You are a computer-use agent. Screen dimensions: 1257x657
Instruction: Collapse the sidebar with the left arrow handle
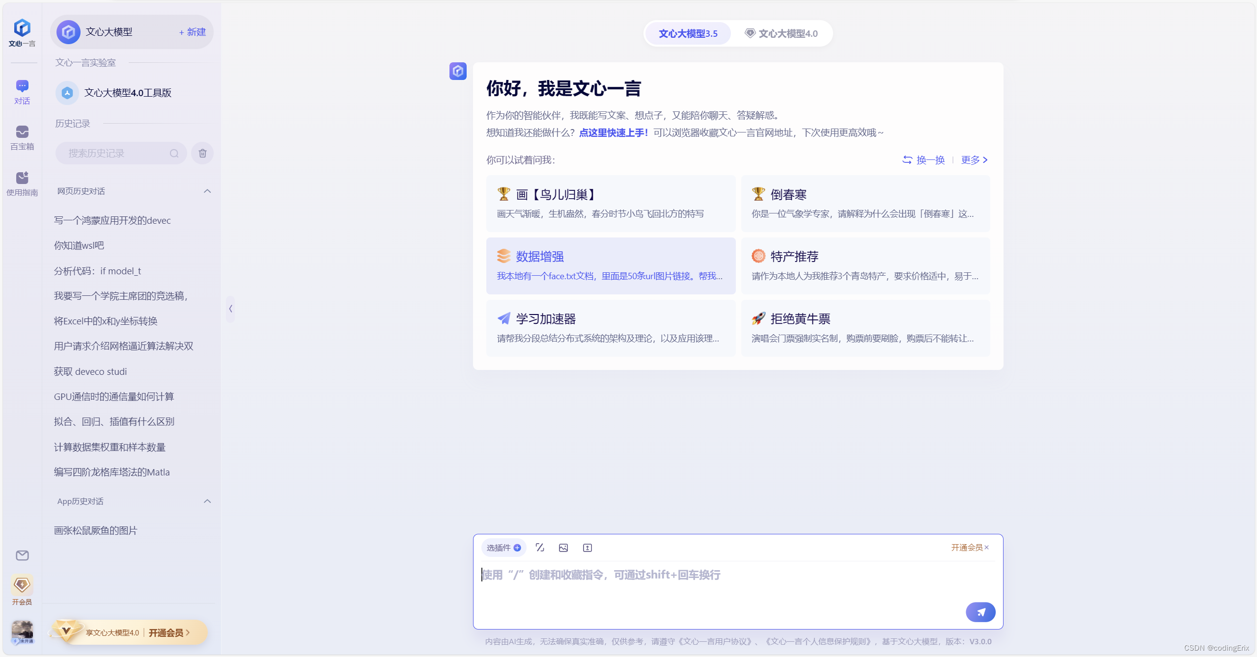pos(230,309)
